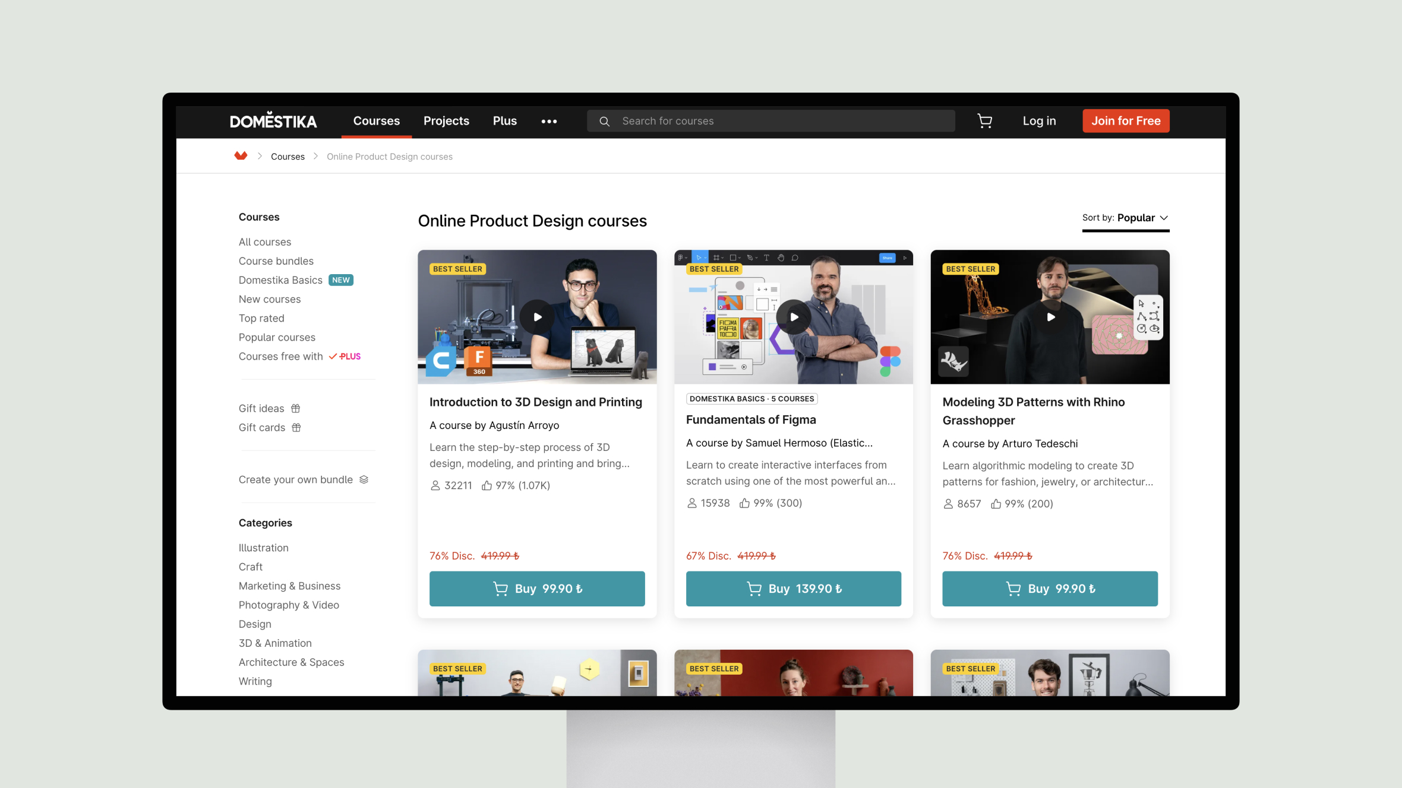Toggle play on Modeling 3D Patterns video
This screenshot has height=788, width=1402.
point(1050,316)
